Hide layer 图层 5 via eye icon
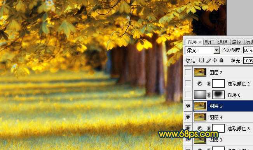This screenshot has height=150, width=253. 188,106
